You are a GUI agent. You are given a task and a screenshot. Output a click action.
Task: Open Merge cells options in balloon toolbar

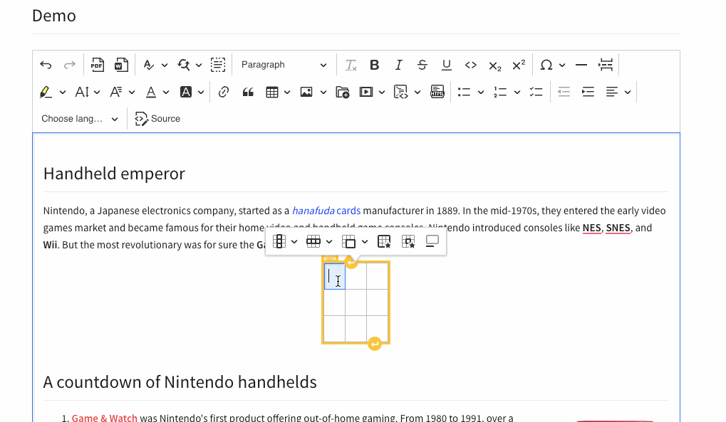point(355,241)
